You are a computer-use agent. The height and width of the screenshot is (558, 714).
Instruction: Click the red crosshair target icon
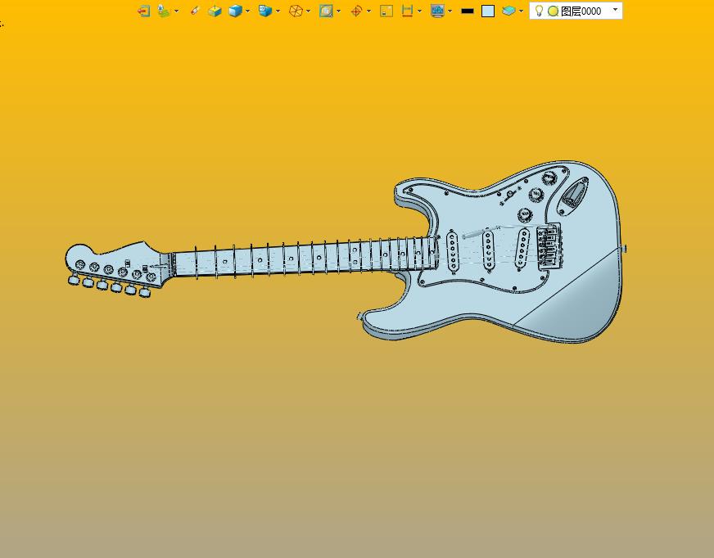[x=356, y=11]
